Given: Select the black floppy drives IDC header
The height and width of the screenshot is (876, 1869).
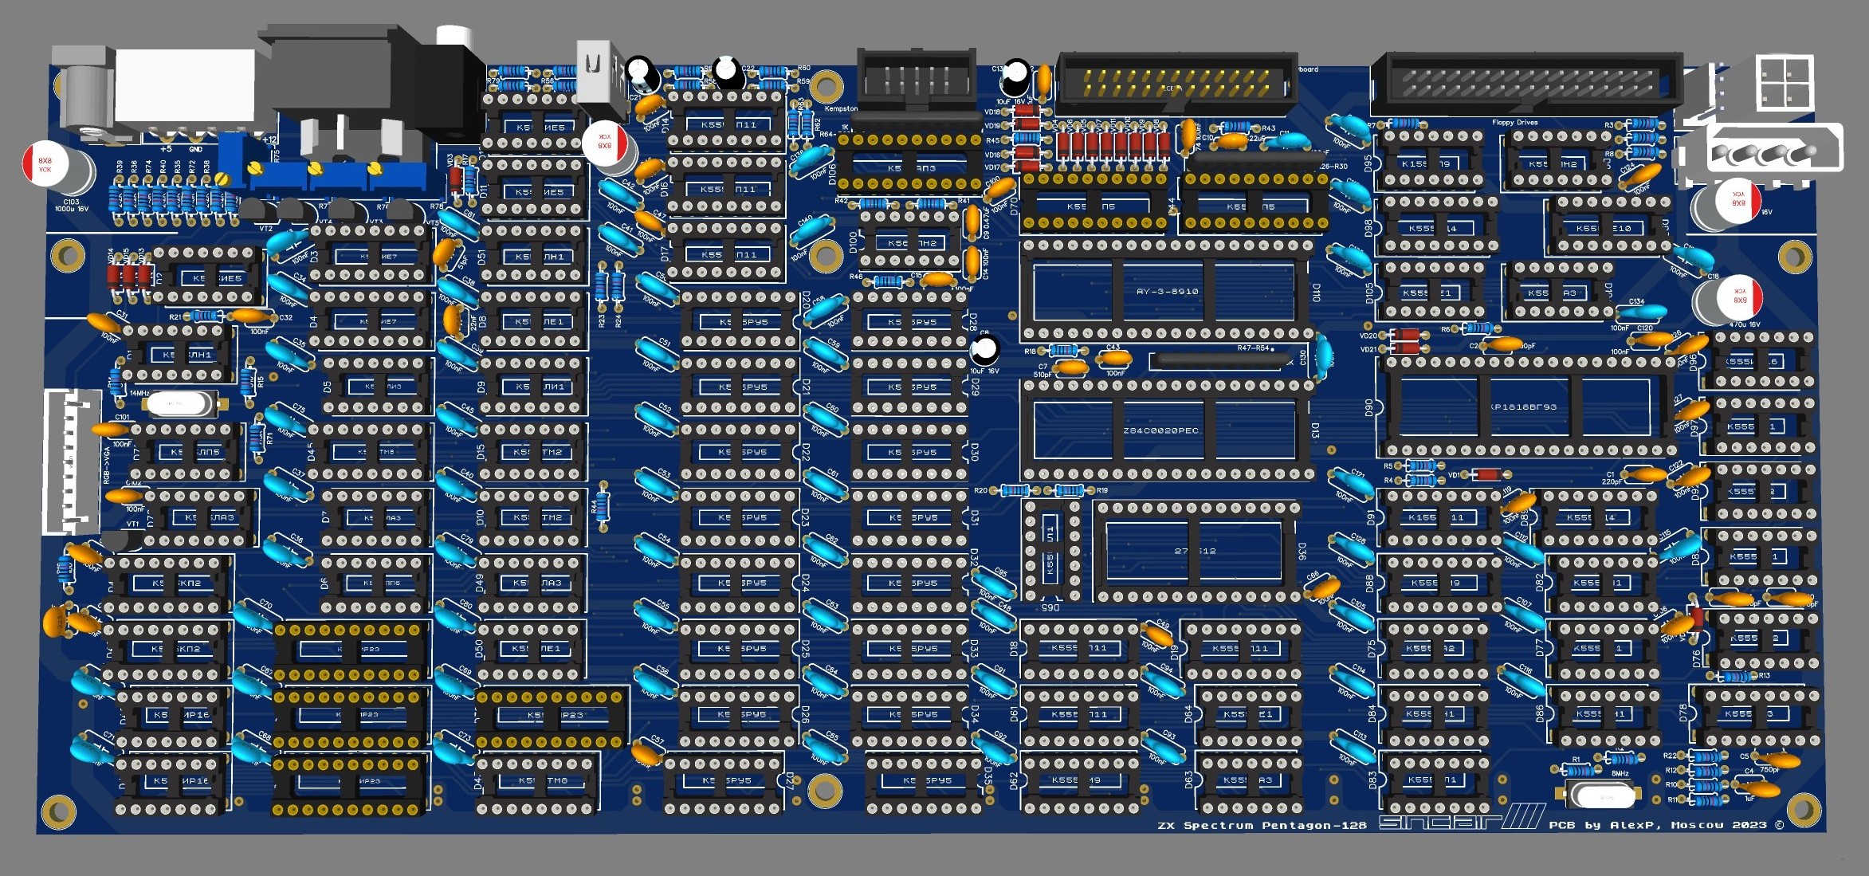Looking at the screenshot, I should point(1529,86).
